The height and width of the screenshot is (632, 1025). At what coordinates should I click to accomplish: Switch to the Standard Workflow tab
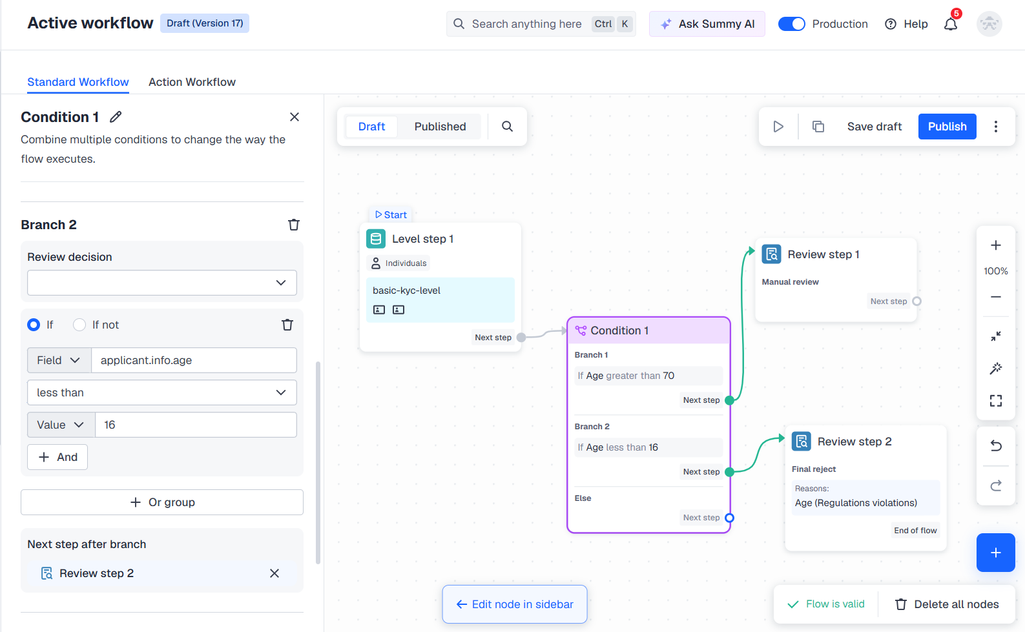[x=78, y=82]
